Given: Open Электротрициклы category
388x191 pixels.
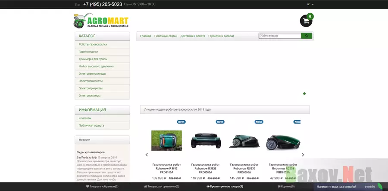Looking at the screenshot, I should click(102, 88).
